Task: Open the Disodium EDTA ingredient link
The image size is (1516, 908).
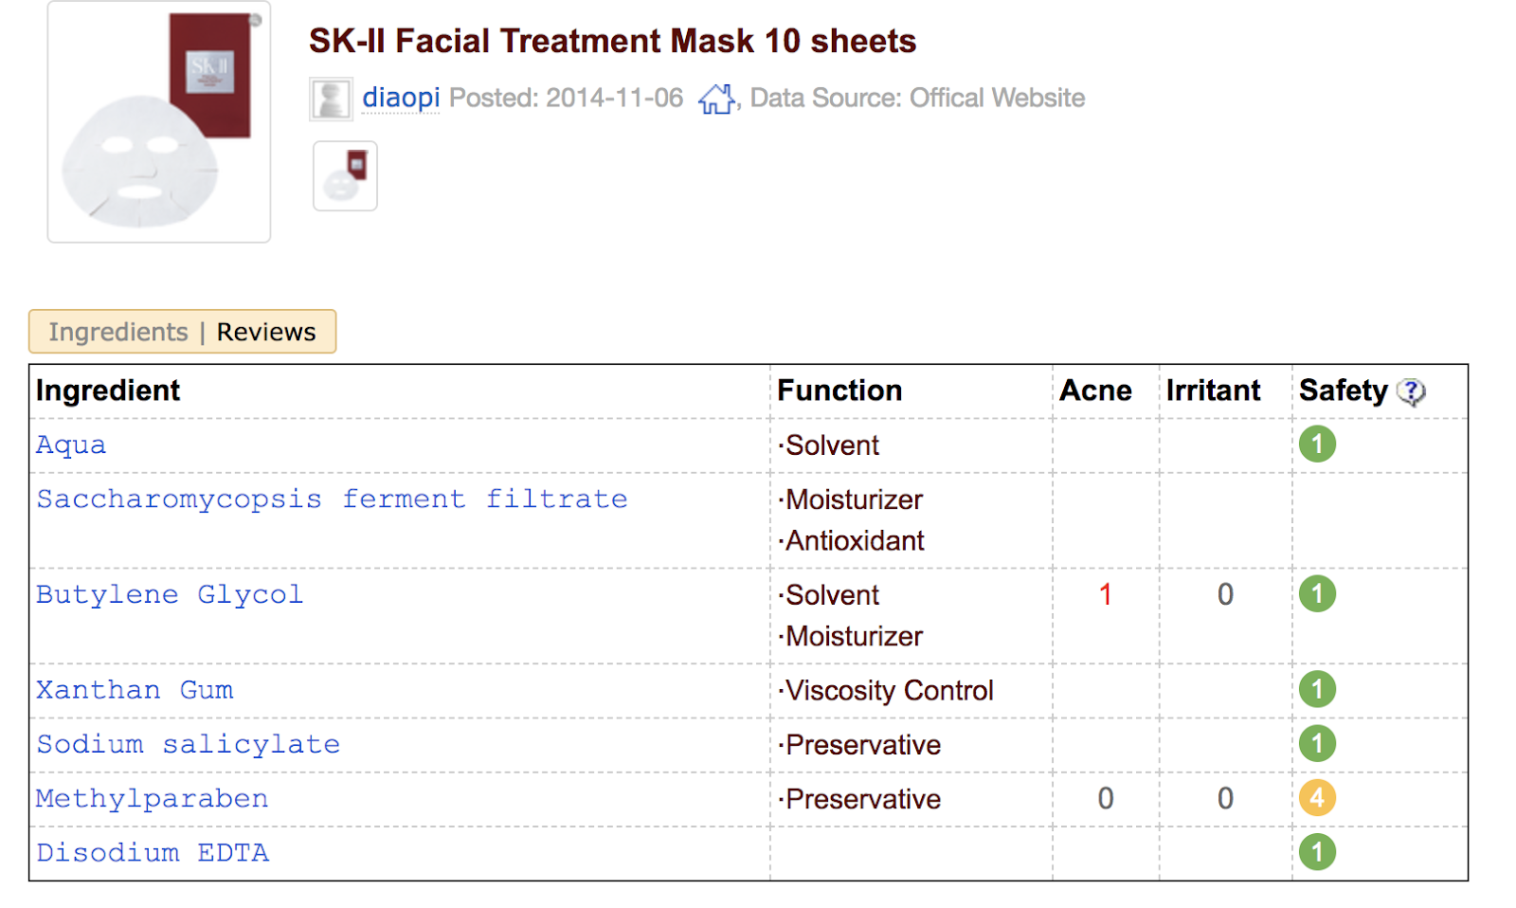Action: [x=153, y=853]
